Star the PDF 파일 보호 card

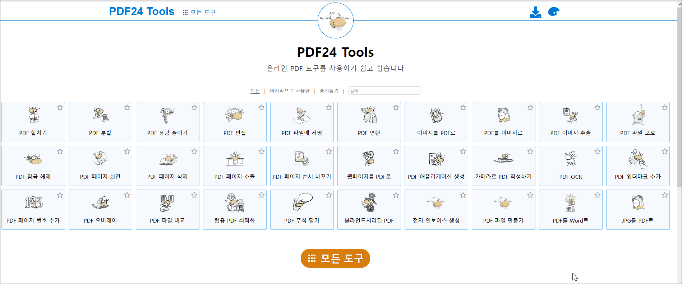[665, 107]
